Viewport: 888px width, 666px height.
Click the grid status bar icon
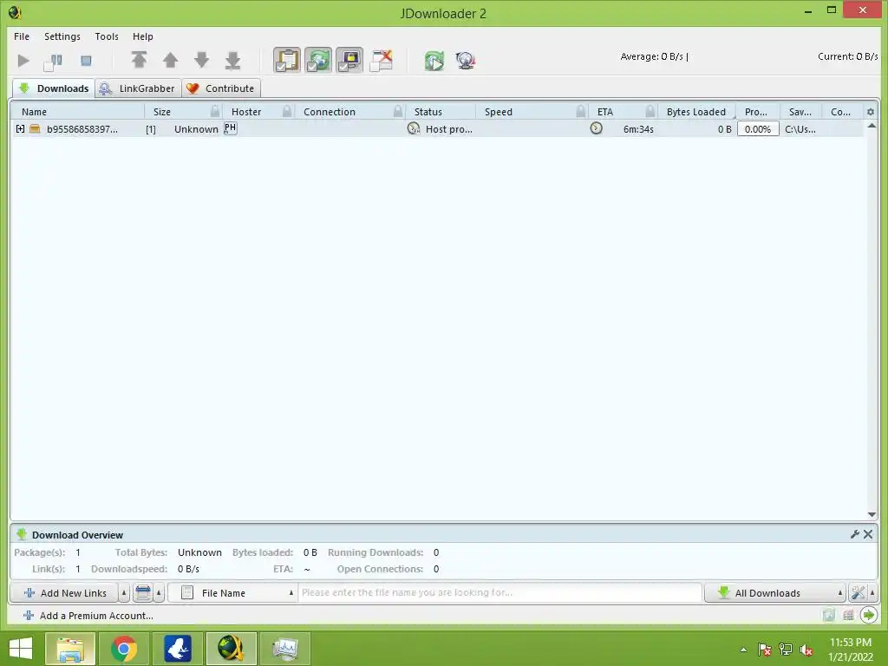848,615
